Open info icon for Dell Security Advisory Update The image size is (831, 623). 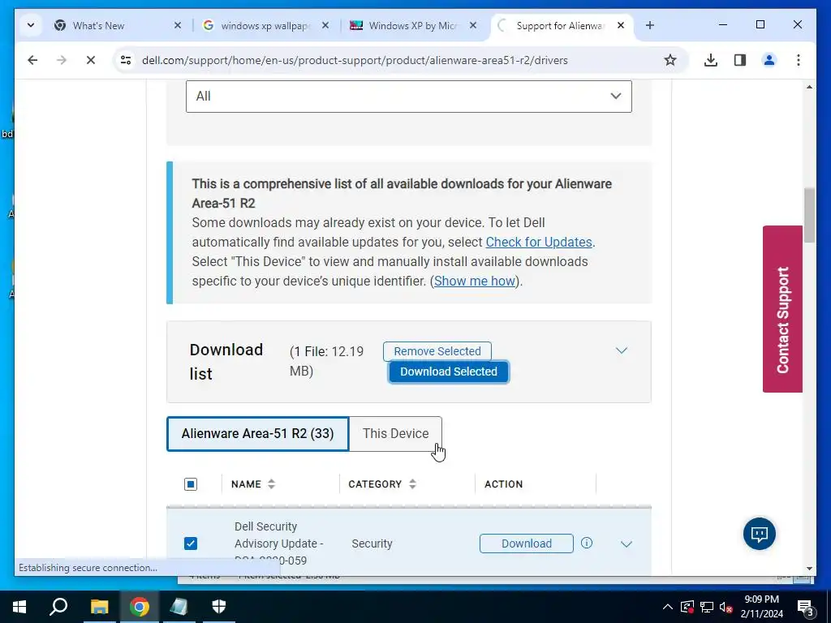(586, 543)
